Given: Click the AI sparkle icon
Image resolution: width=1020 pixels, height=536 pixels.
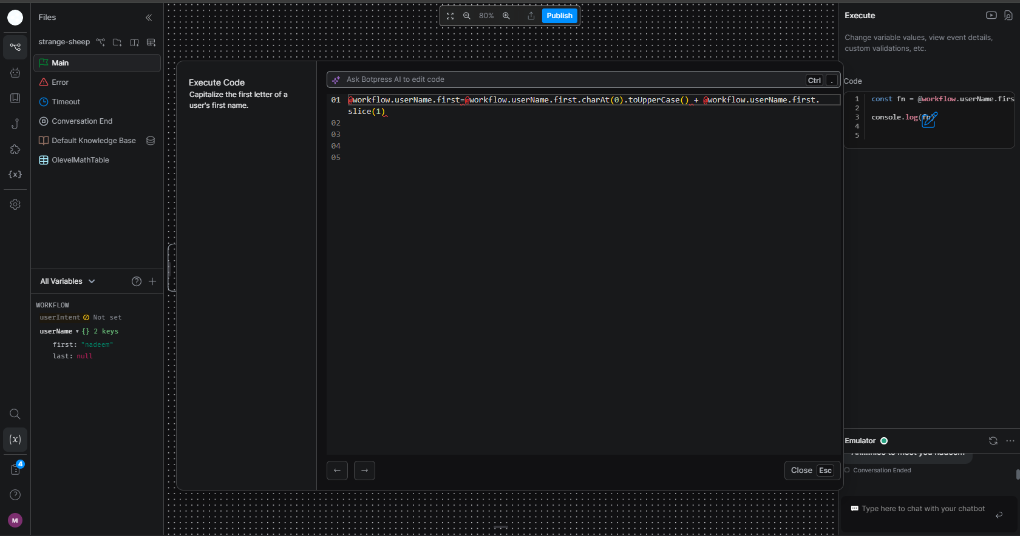Looking at the screenshot, I should (x=336, y=80).
